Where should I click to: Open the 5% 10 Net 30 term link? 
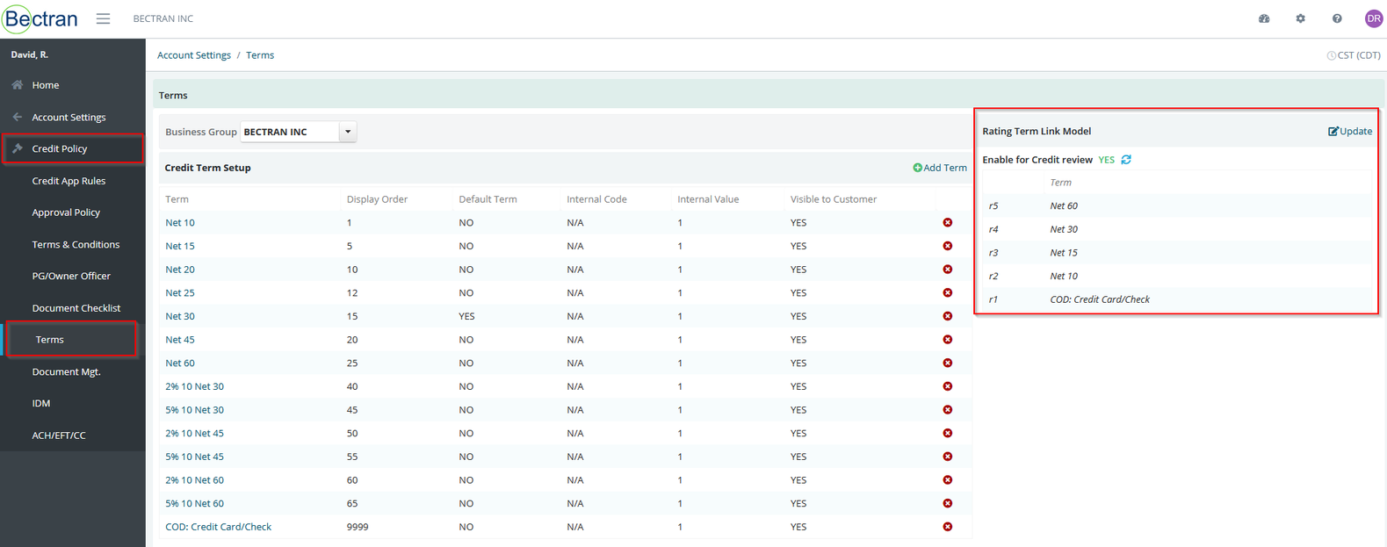coord(194,410)
